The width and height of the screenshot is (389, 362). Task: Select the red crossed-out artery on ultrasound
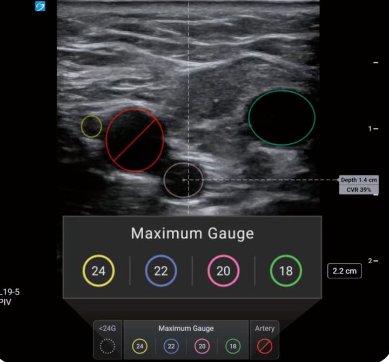pos(135,140)
